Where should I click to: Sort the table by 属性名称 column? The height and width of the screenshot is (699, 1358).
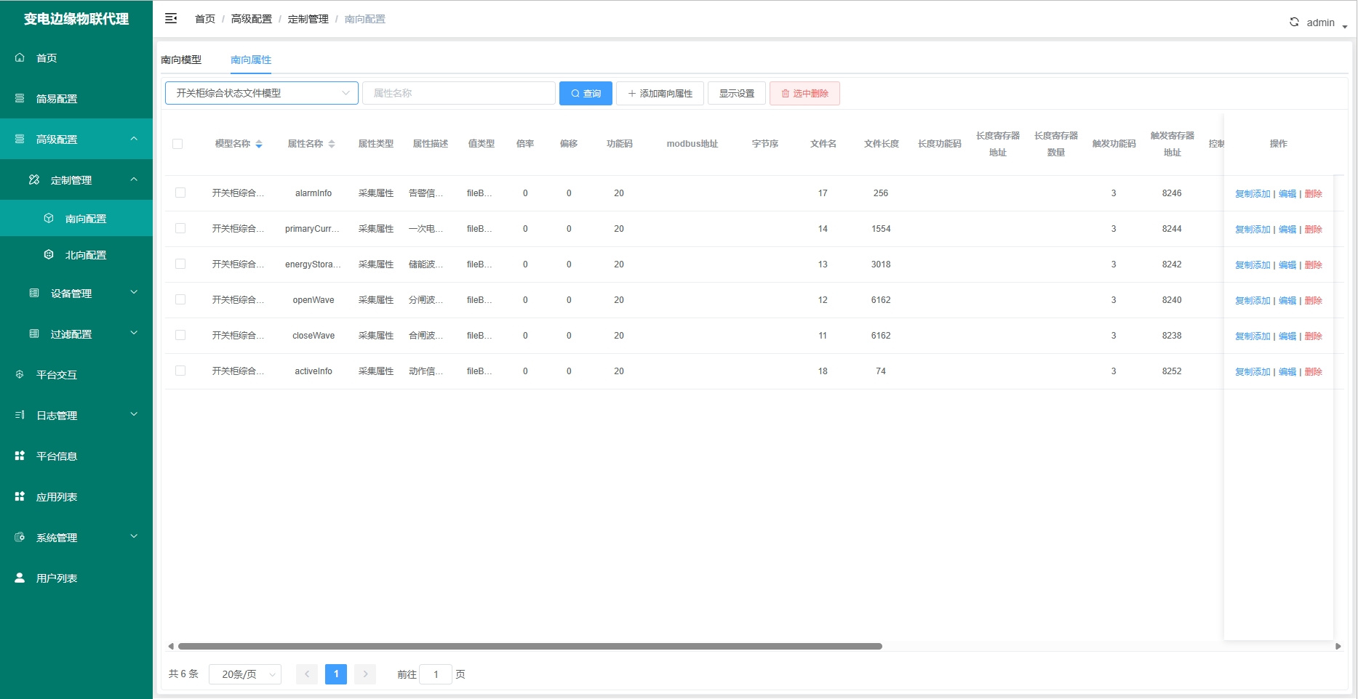click(x=332, y=144)
